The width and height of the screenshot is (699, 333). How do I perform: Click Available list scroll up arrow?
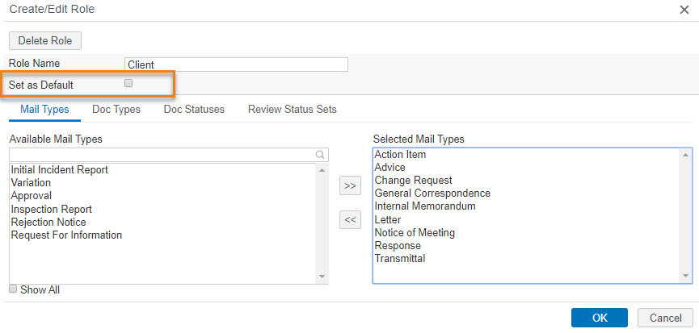[322, 170]
